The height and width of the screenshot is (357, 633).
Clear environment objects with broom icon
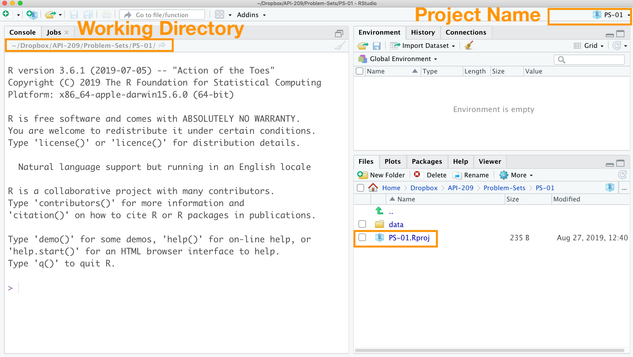[469, 45]
